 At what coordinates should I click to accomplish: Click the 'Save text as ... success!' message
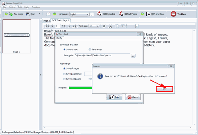(136, 76)
